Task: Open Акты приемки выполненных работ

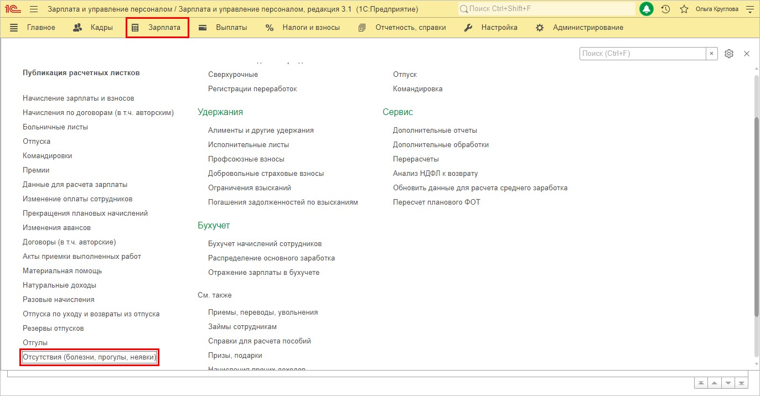Action: pyautogui.click(x=82, y=256)
